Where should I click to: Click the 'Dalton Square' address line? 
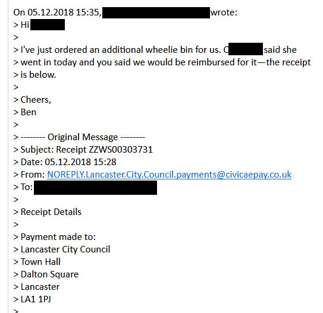(46, 274)
